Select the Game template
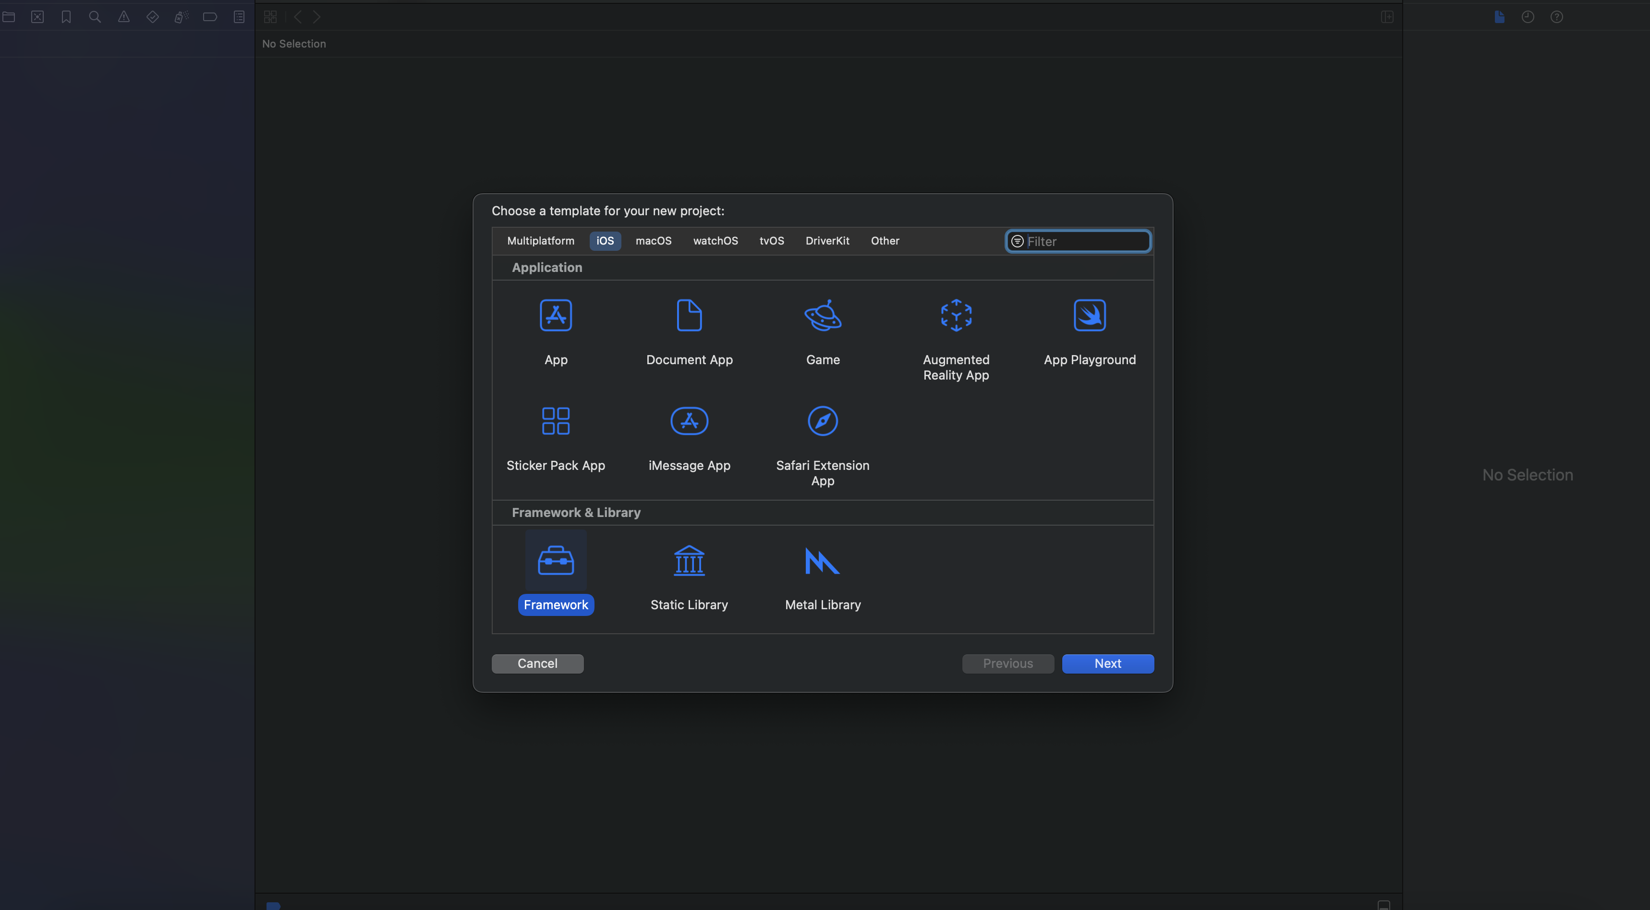Screen dimensions: 1650x910 tap(823, 332)
